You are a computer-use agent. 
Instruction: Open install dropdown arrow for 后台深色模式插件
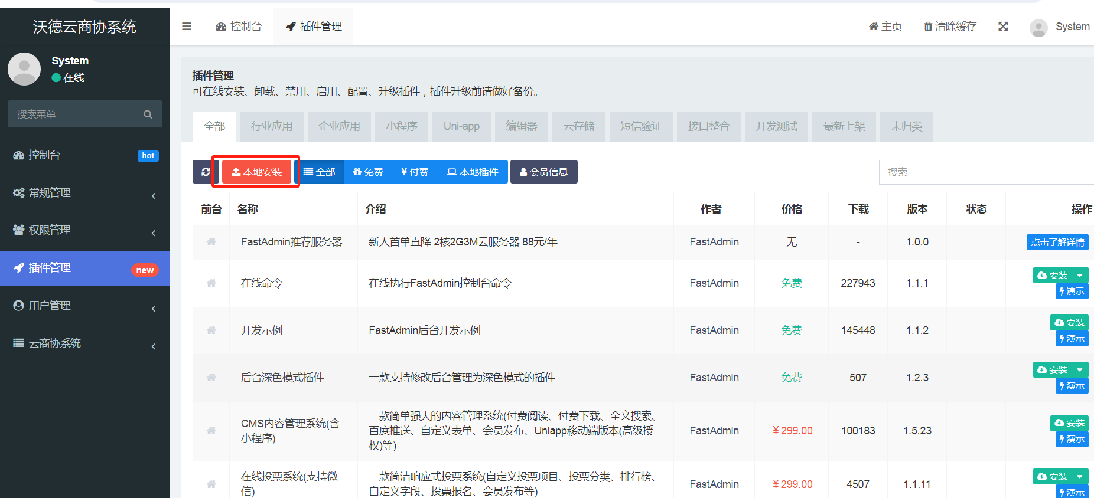tap(1080, 370)
